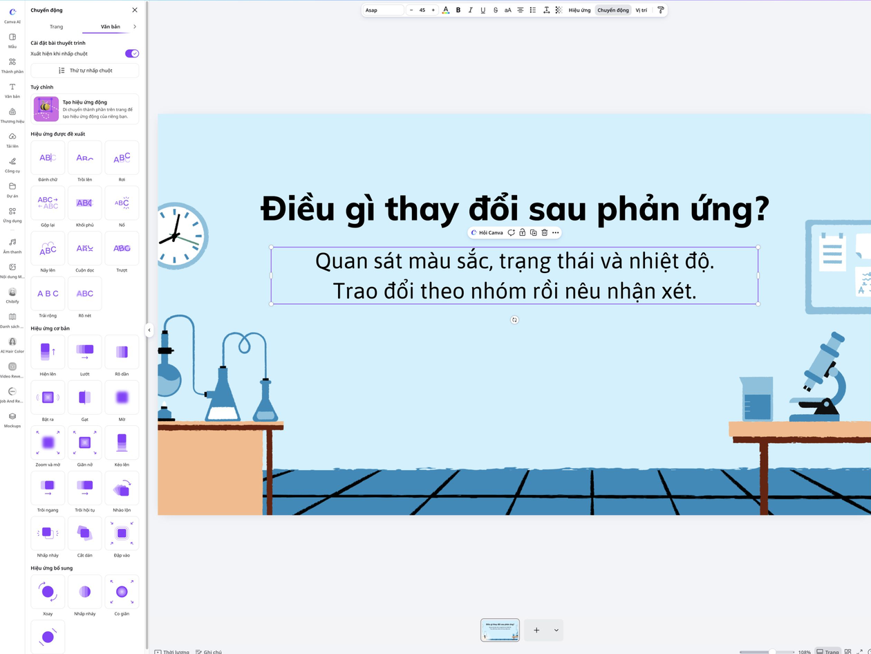Viewport: 871px width, 654px height.
Task: Apply the Rõ nét clarify animation
Action: point(85,294)
